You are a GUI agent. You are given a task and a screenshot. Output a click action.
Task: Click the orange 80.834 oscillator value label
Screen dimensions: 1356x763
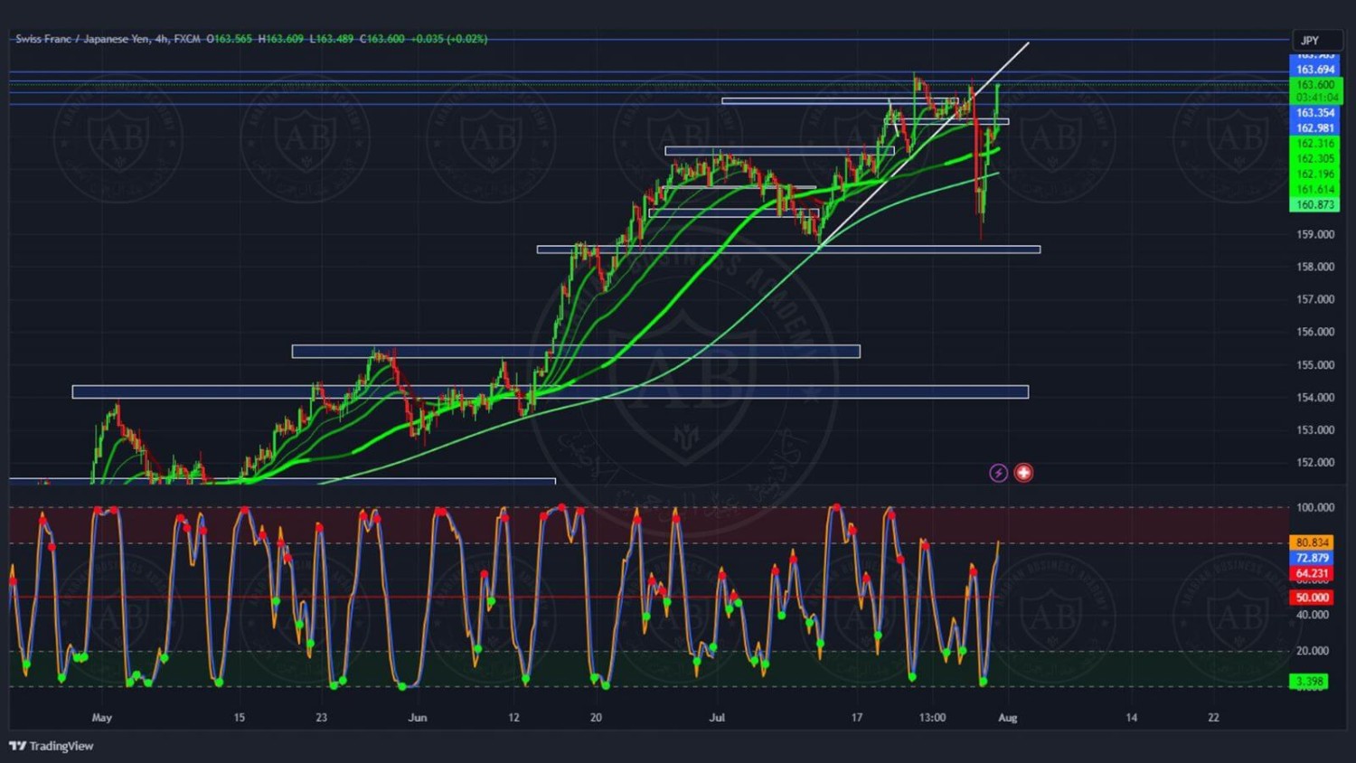1312,542
